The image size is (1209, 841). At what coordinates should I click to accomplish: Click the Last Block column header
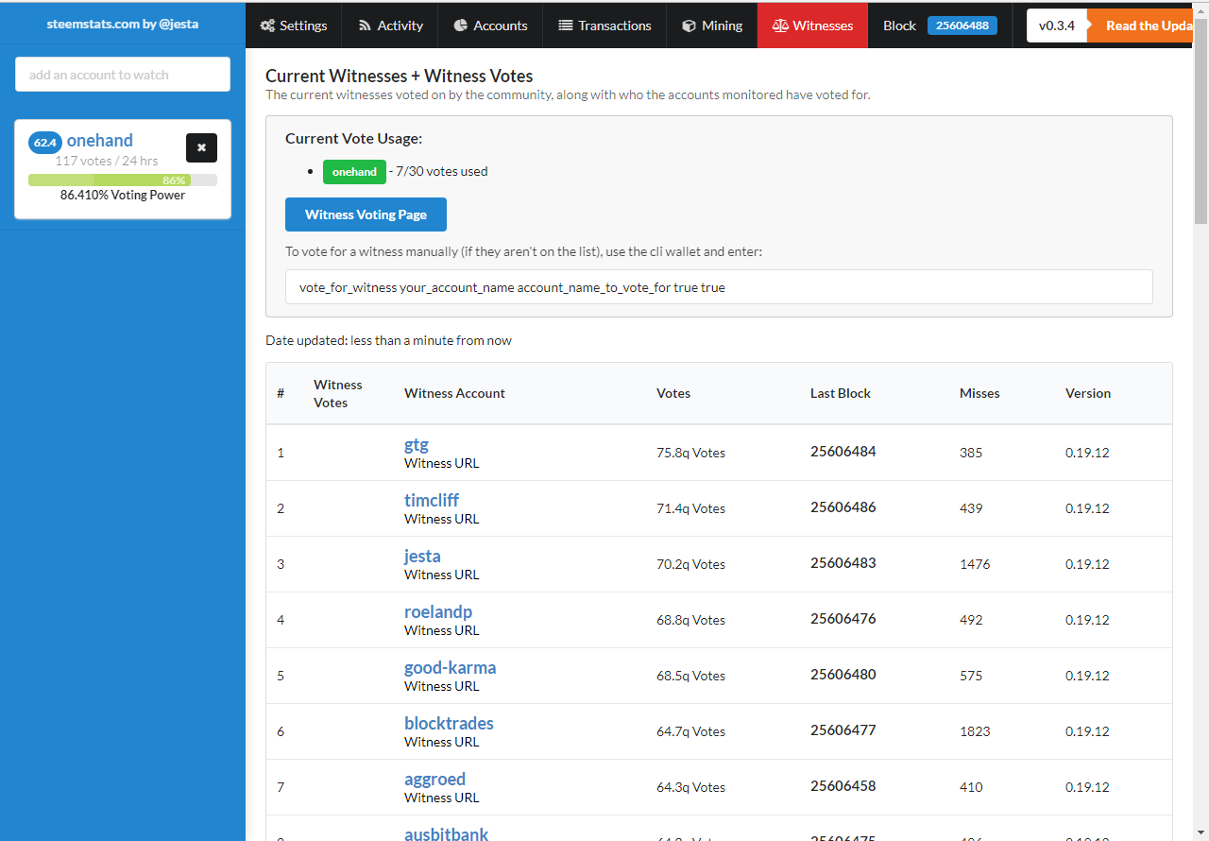(841, 393)
